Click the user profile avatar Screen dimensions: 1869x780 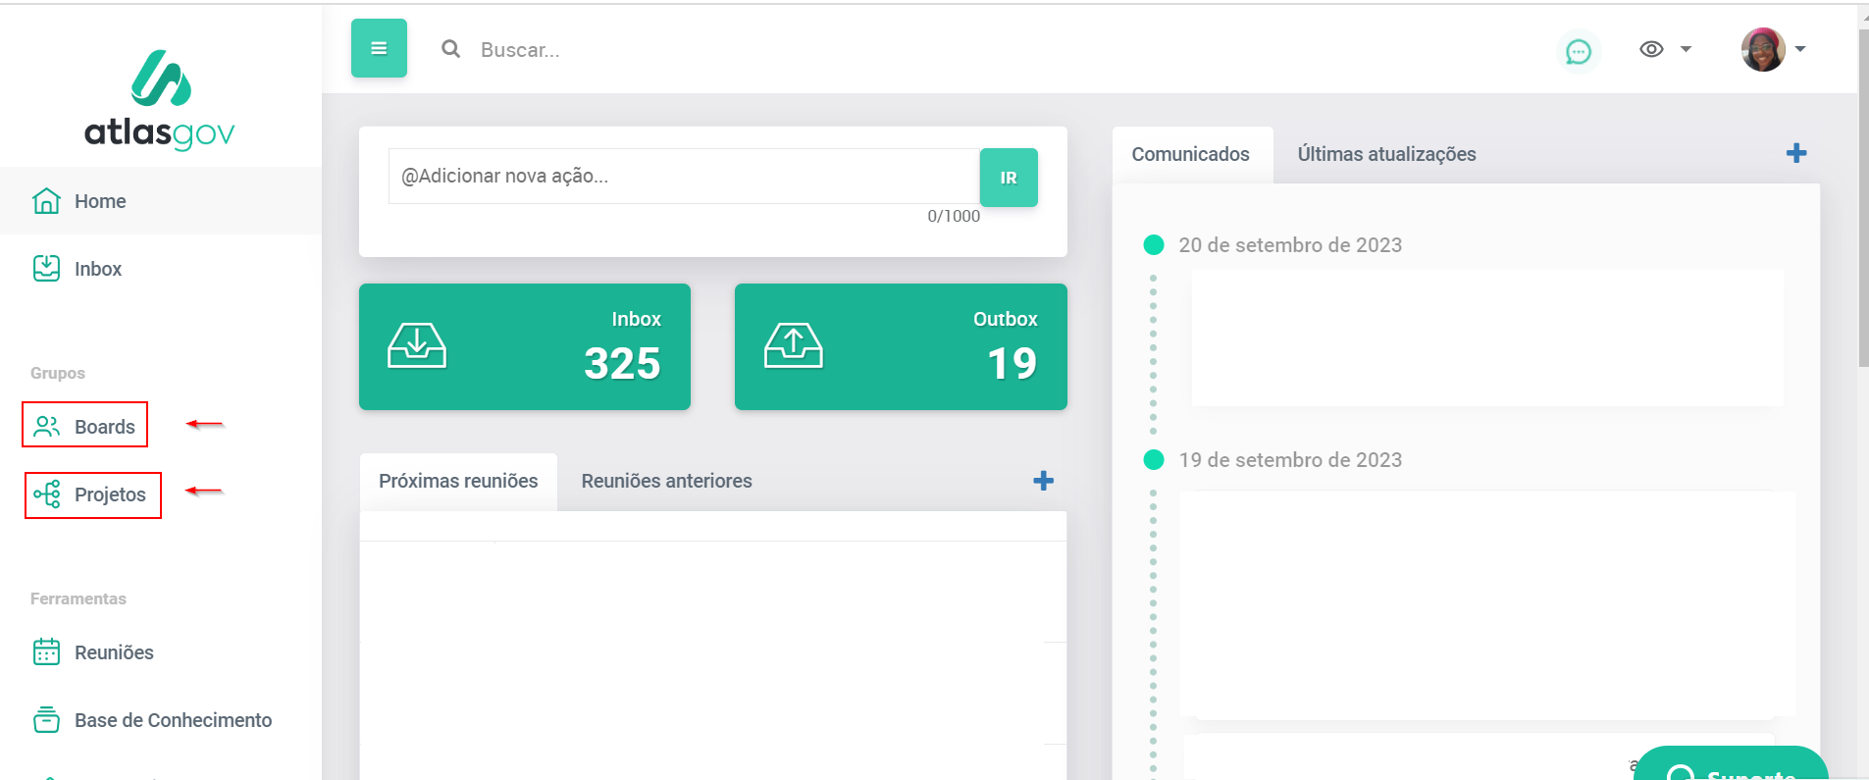(1763, 49)
